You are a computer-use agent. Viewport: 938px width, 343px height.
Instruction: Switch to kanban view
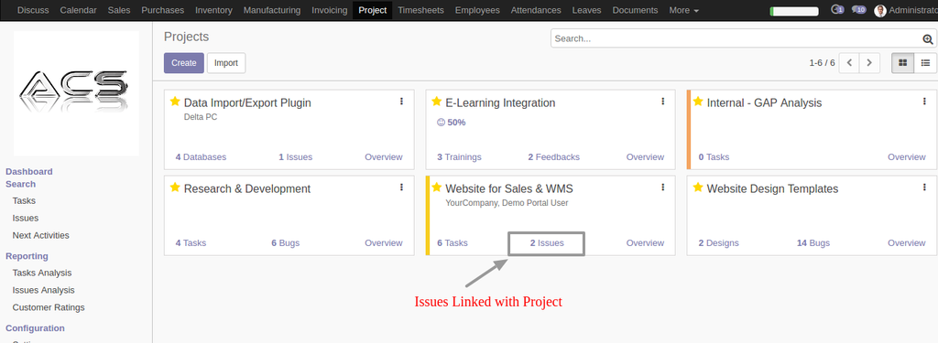pyautogui.click(x=902, y=63)
